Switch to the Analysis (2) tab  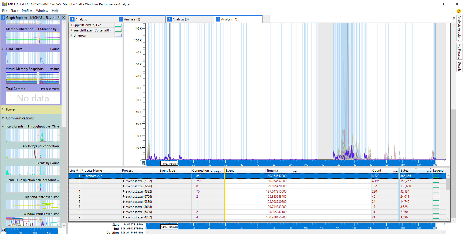pos(141,19)
